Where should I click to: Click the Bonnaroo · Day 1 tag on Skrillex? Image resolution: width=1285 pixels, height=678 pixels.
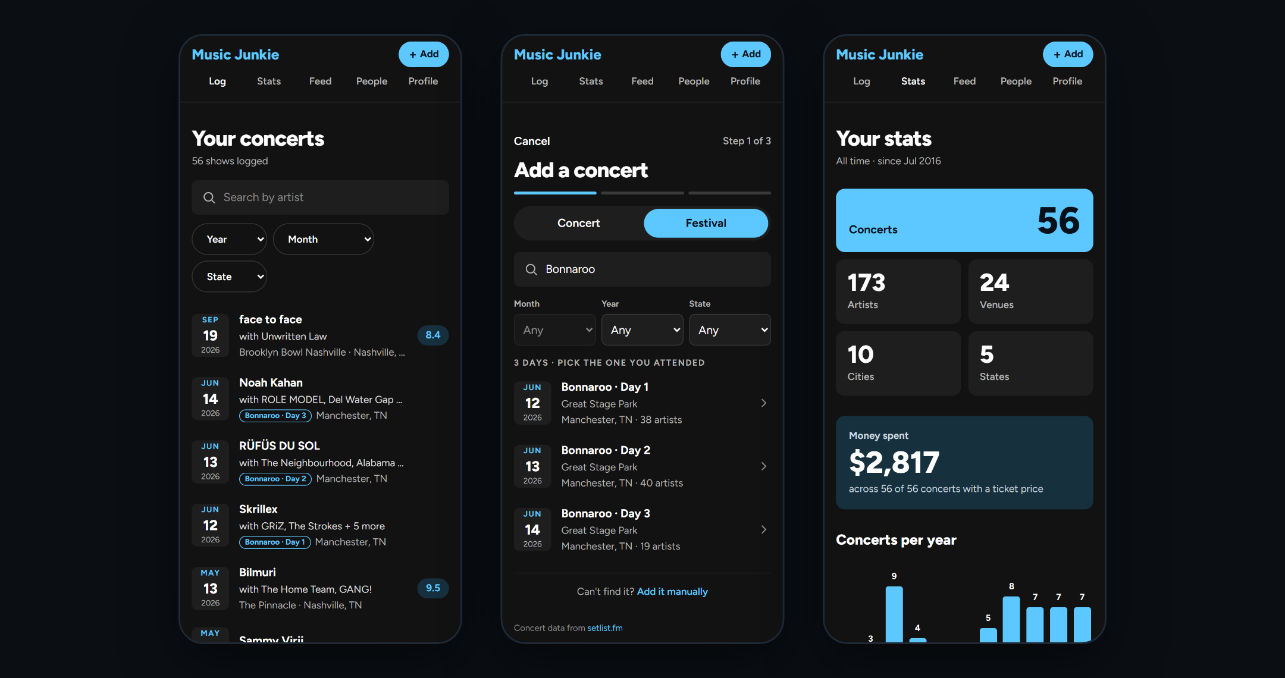point(274,542)
